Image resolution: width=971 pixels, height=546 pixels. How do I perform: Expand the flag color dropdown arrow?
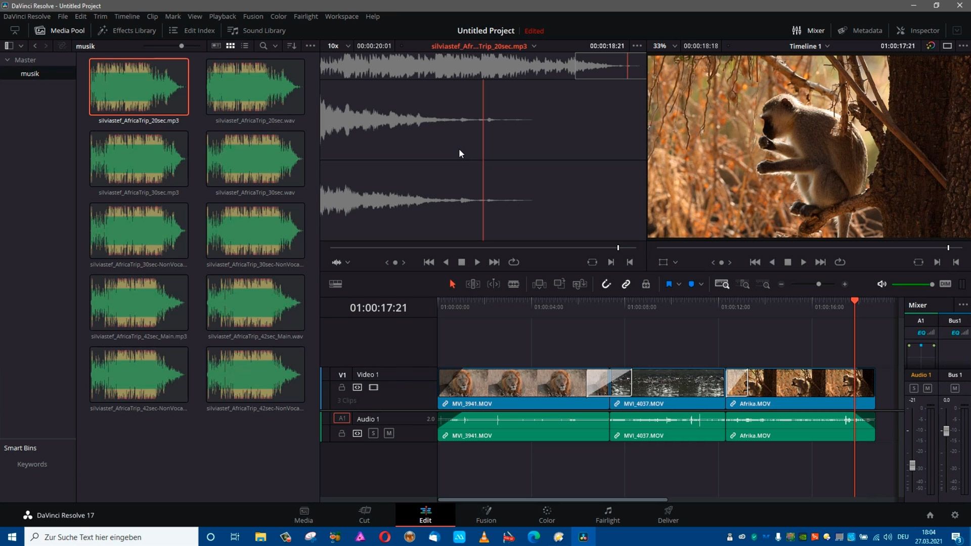pos(679,284)
